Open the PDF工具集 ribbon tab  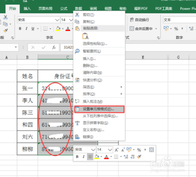(x=164, y=8)
